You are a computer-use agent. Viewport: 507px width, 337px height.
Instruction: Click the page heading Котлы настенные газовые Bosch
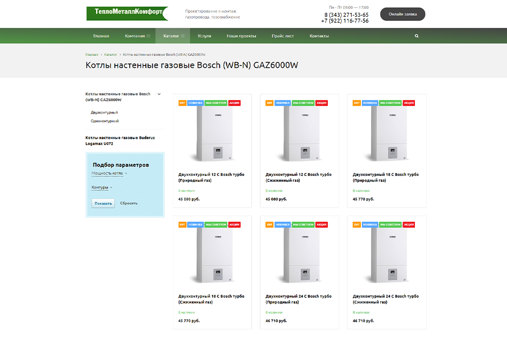[x=192, y=65]
